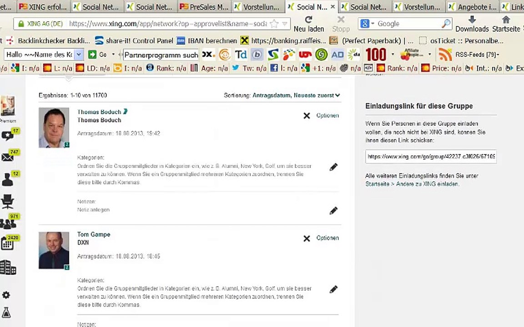Switch to Angebote i... tab
This screenshot has height=327, width=524.
[472, 7]
